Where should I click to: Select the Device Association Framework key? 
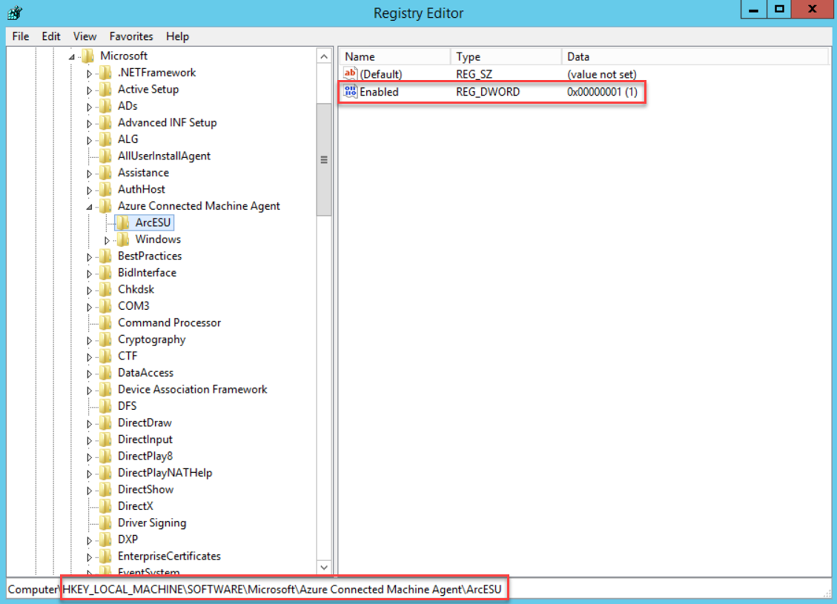[192, 389]
